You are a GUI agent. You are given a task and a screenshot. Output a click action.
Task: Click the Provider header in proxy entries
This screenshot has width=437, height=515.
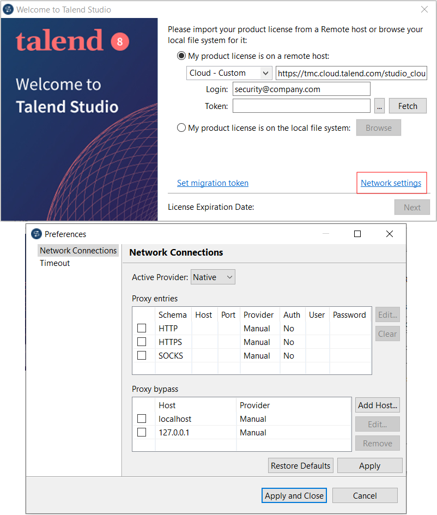click(258, 314)
